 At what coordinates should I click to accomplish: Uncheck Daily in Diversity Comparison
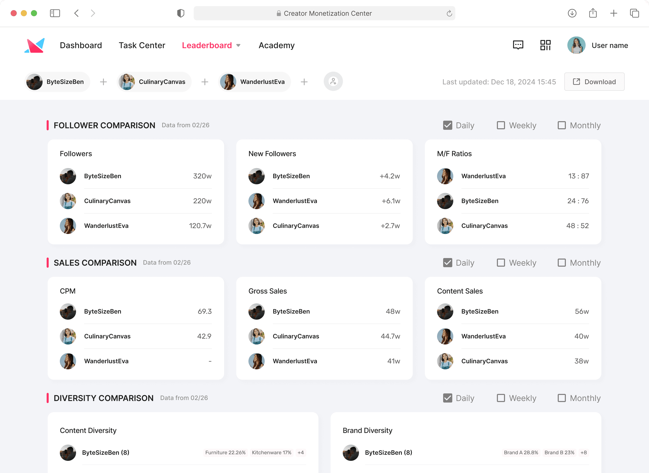click(447, 398)
